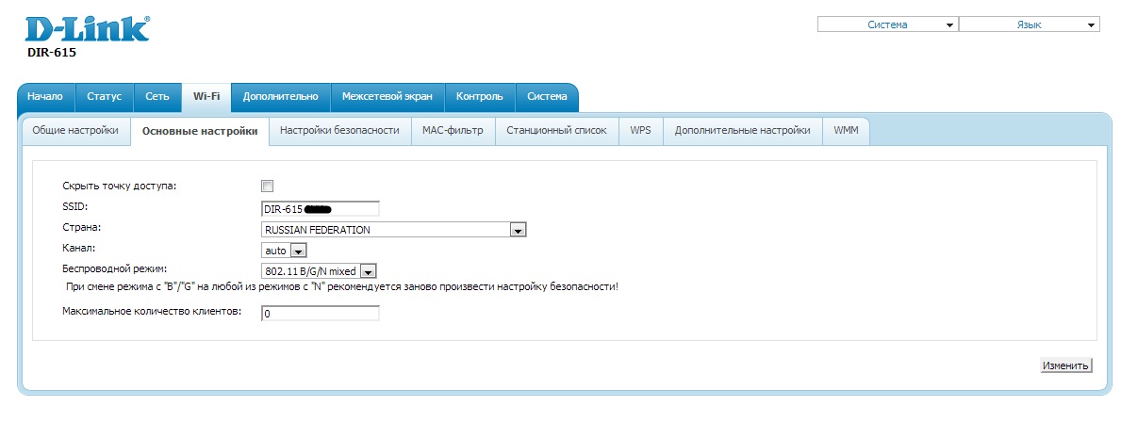Click the D-Link logo
This screenshot has height=422, width=1121.
(x=87, y=28)
